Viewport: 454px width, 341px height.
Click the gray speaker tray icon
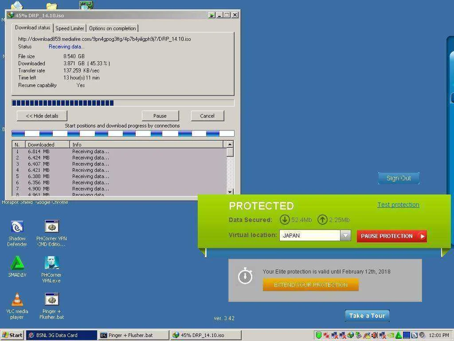point(422,335)
